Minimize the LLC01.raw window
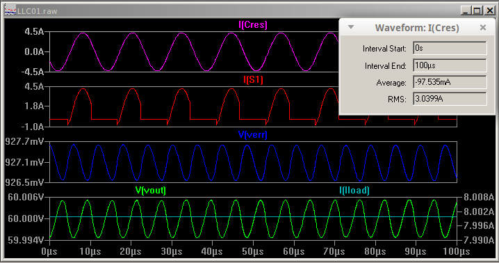The image size is (499, 263). 465,11
